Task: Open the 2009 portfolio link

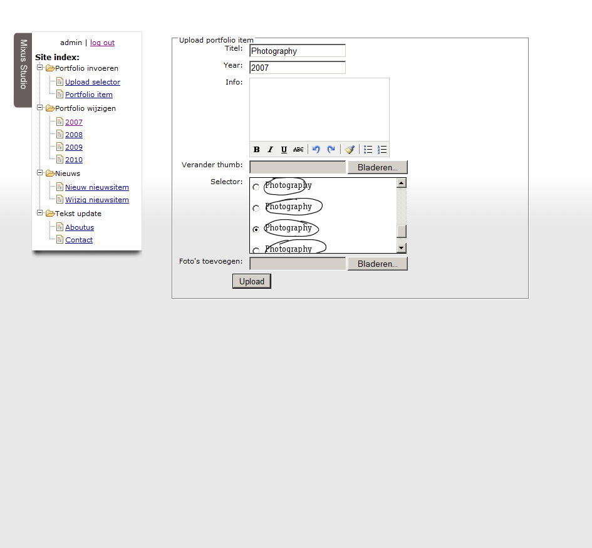Action: (x=74, y=147)
